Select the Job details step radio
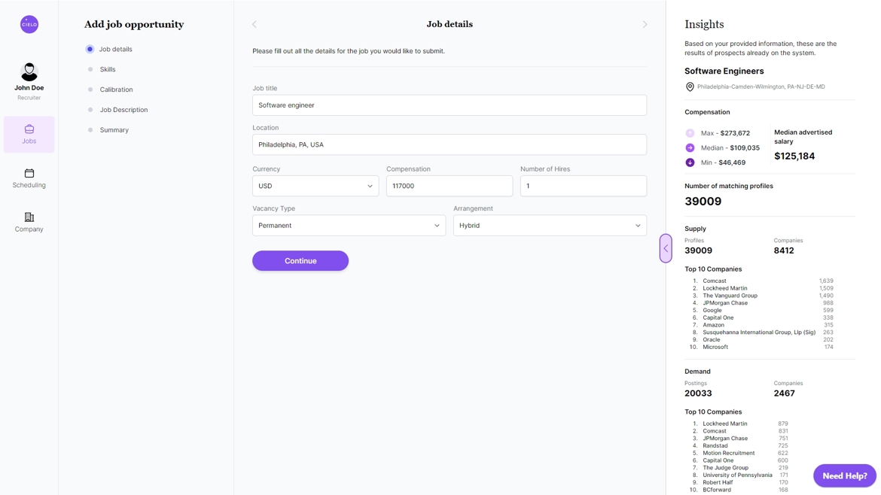 (90, 49)
